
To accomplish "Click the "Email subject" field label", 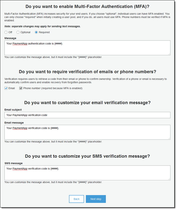I will pos(13,110).
